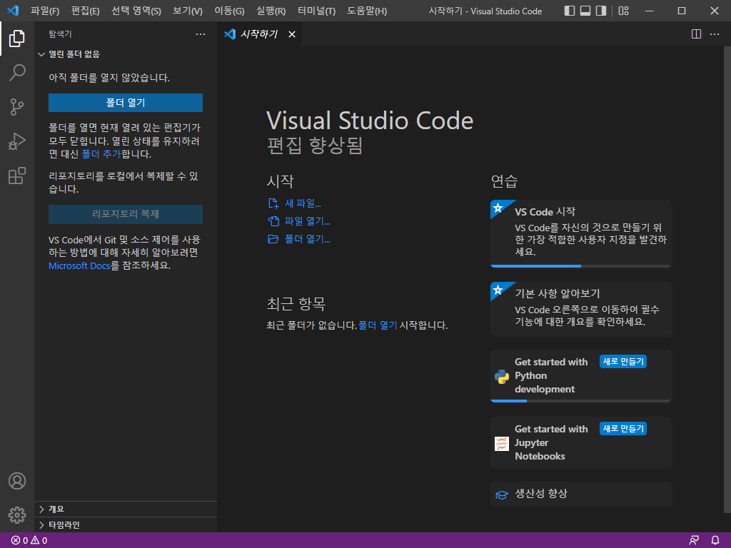Collapse the 열린 폴더 없음 section
This screenshot has height=548, width=731.
click(126, 54)
